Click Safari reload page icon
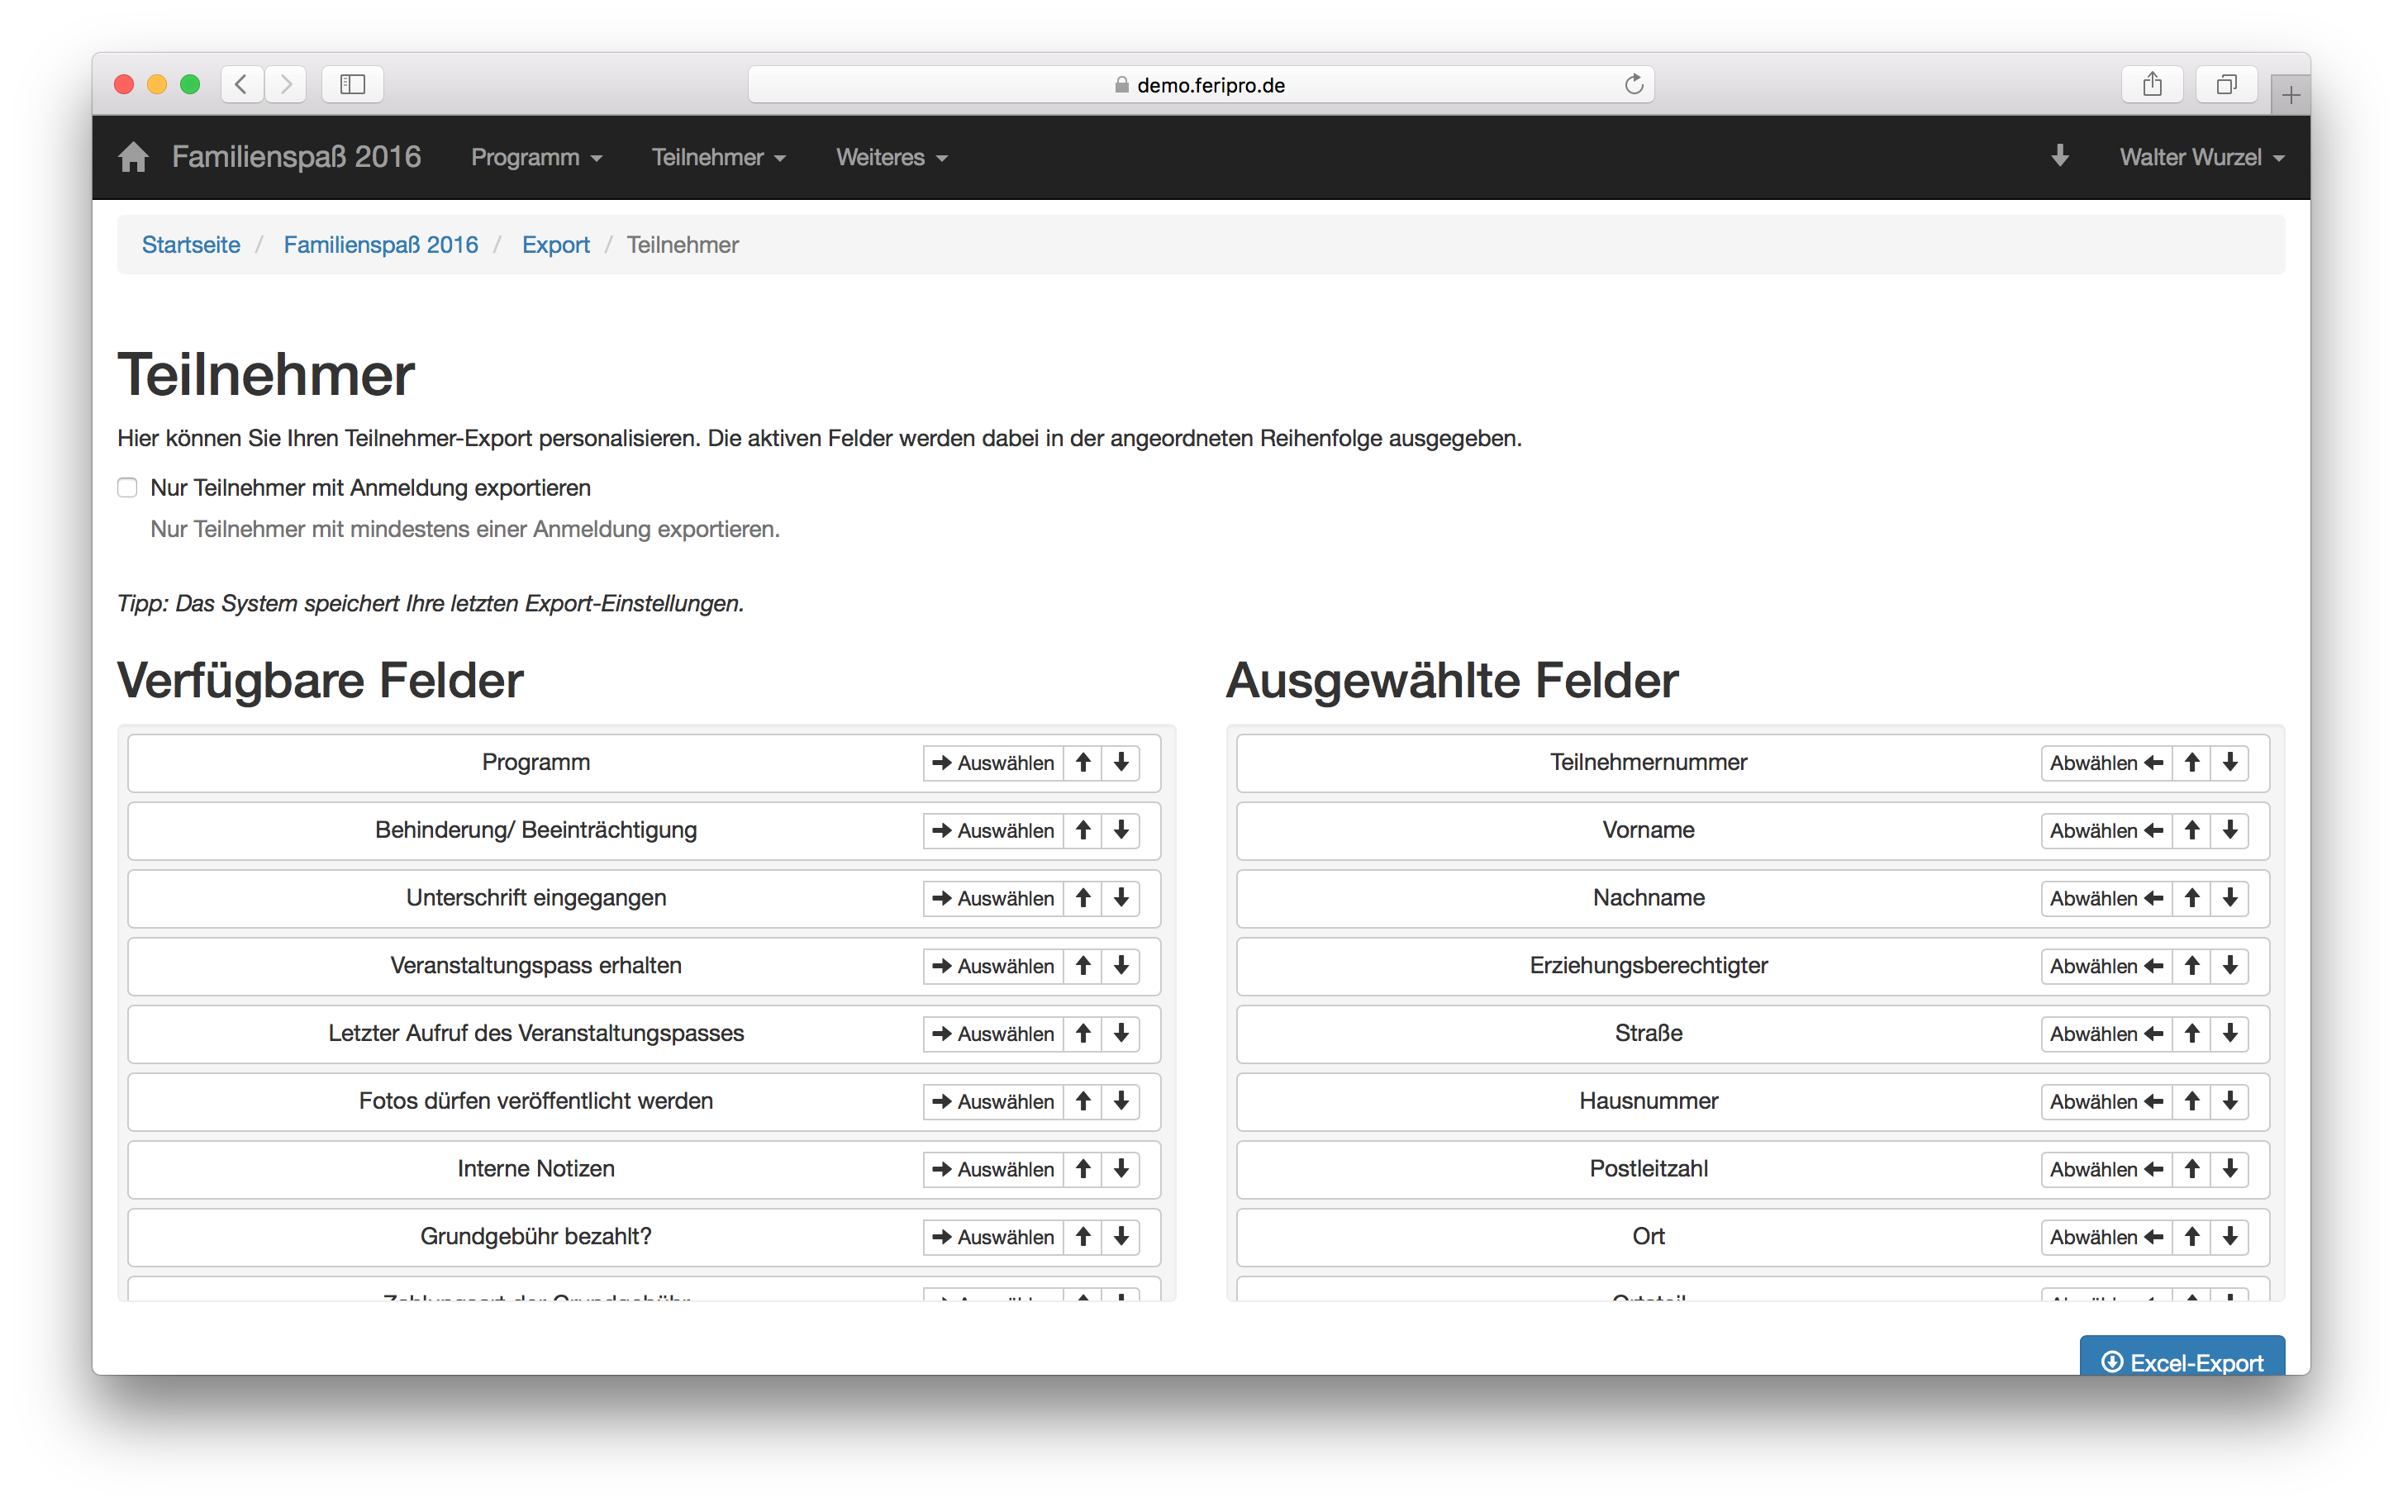Screen dimensions: 2403x1507 [1633, 85]
